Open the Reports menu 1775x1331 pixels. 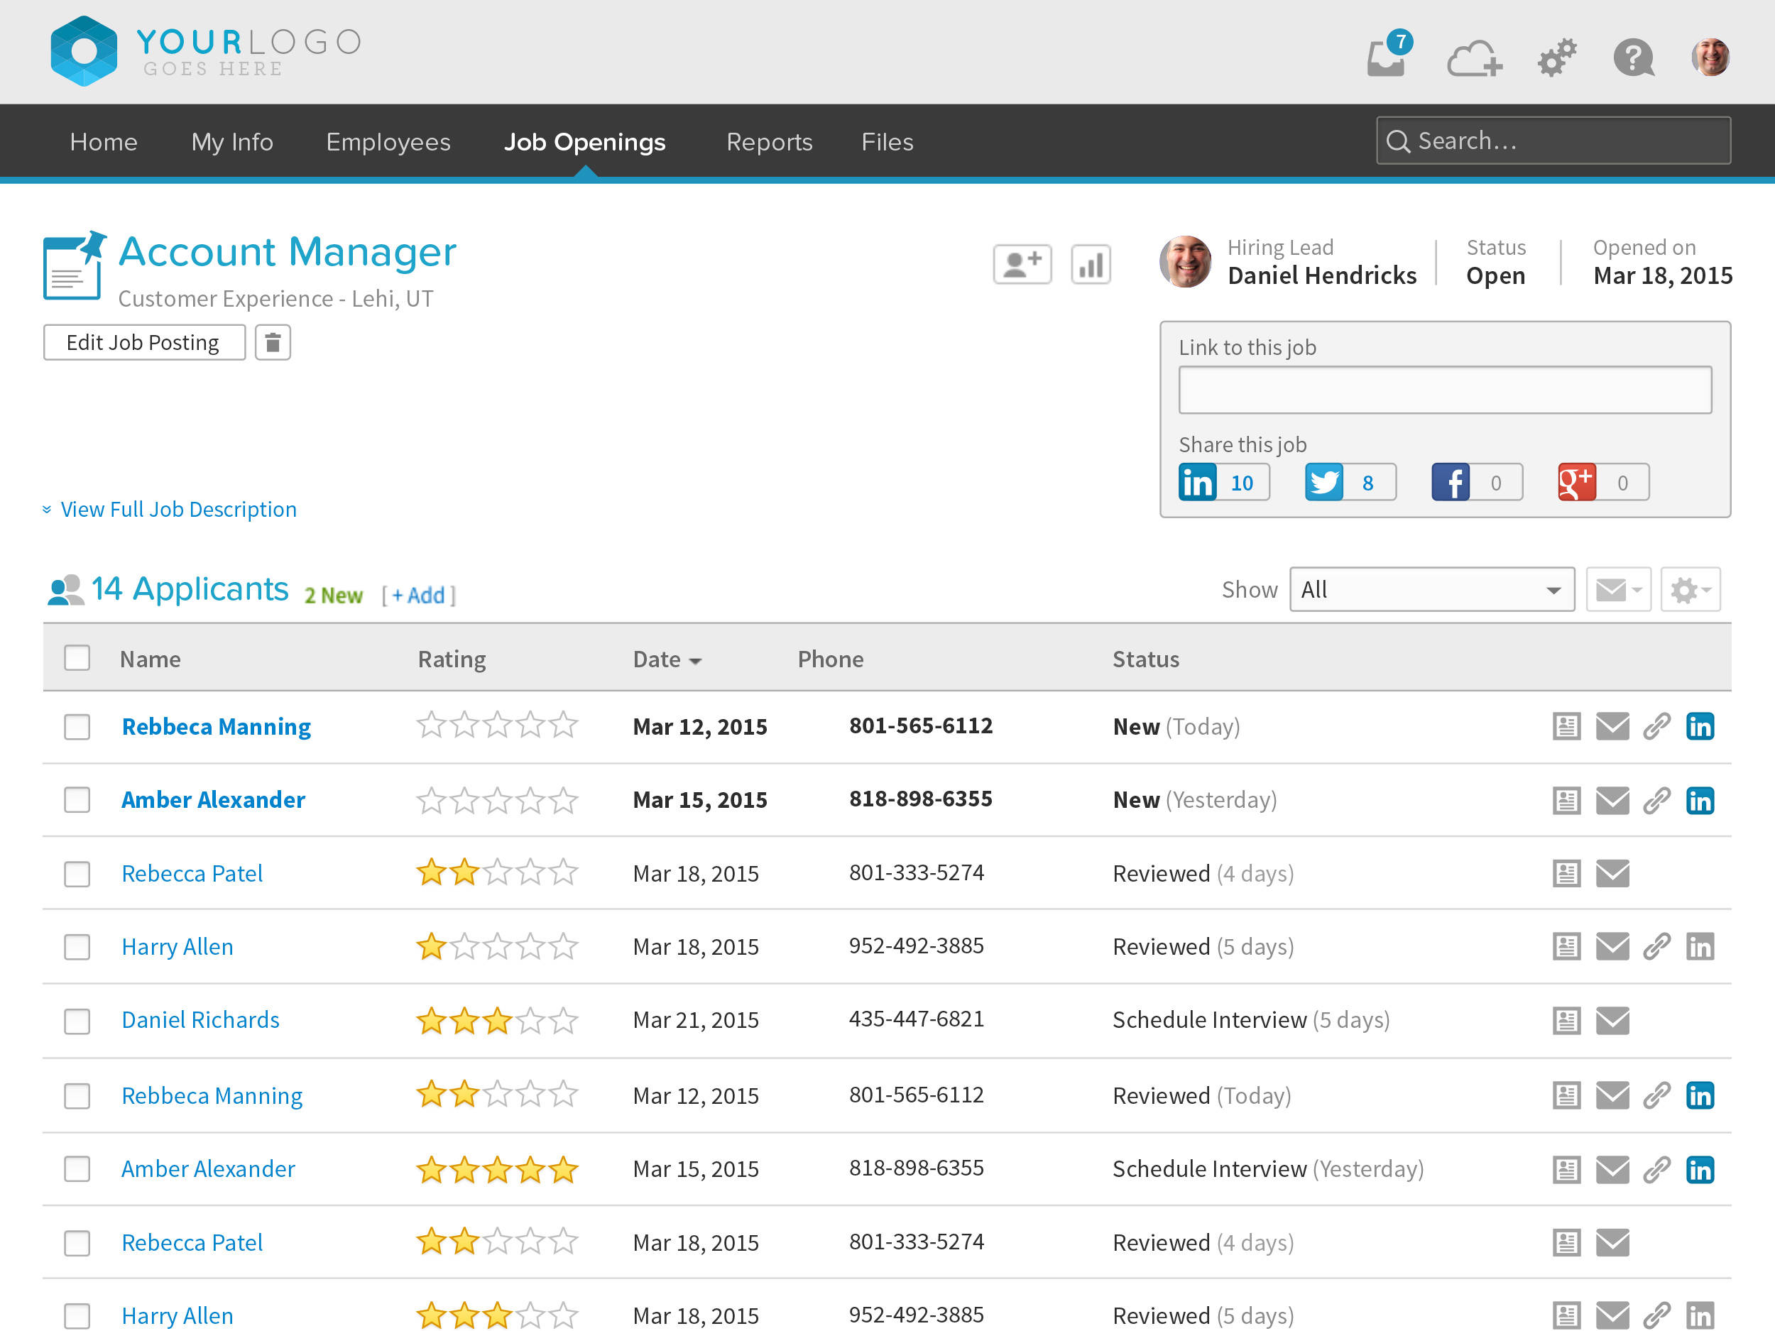pyautogui.click(x=769, y=141)
